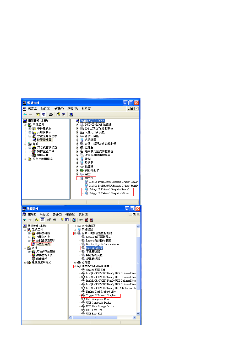Viewport: 250px width, 354px height.
Task: Click vertical scrollbar down arrow in lower window
Action: pos(138,313)
